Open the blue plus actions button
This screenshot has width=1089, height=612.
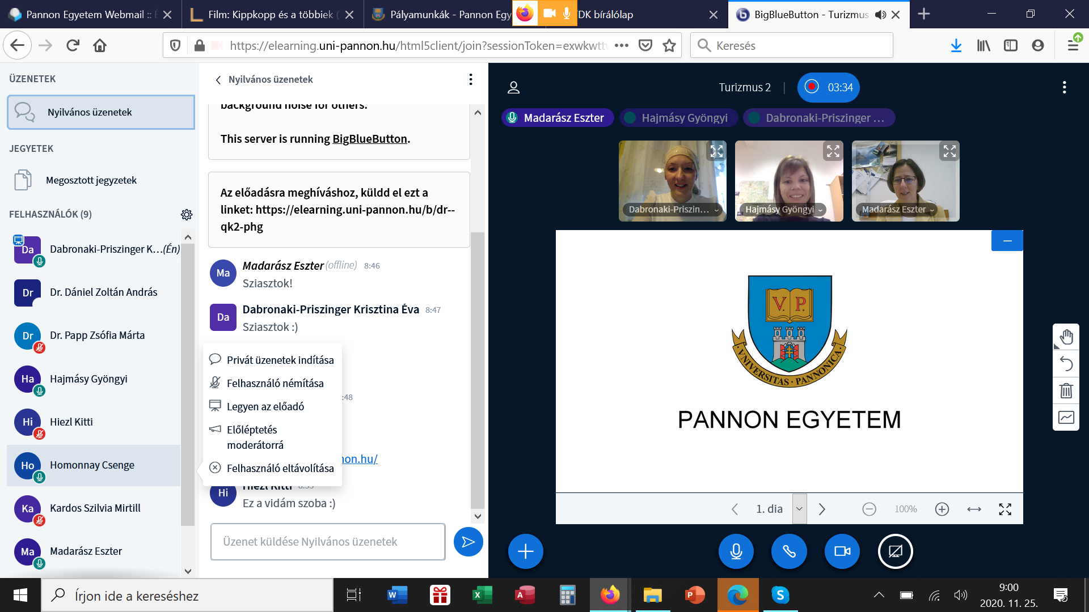(525, 551)
